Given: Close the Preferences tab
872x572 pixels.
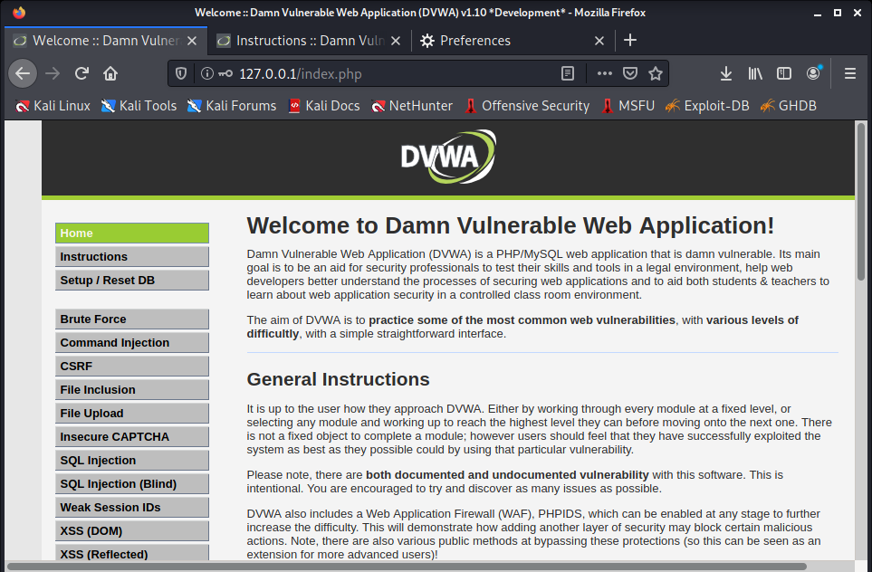Looking at the screenshot, I should (x=599, y=41).
